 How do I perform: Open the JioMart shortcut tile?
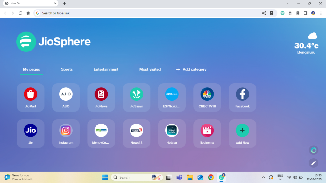pyautogui.click(x=31, y=98)
